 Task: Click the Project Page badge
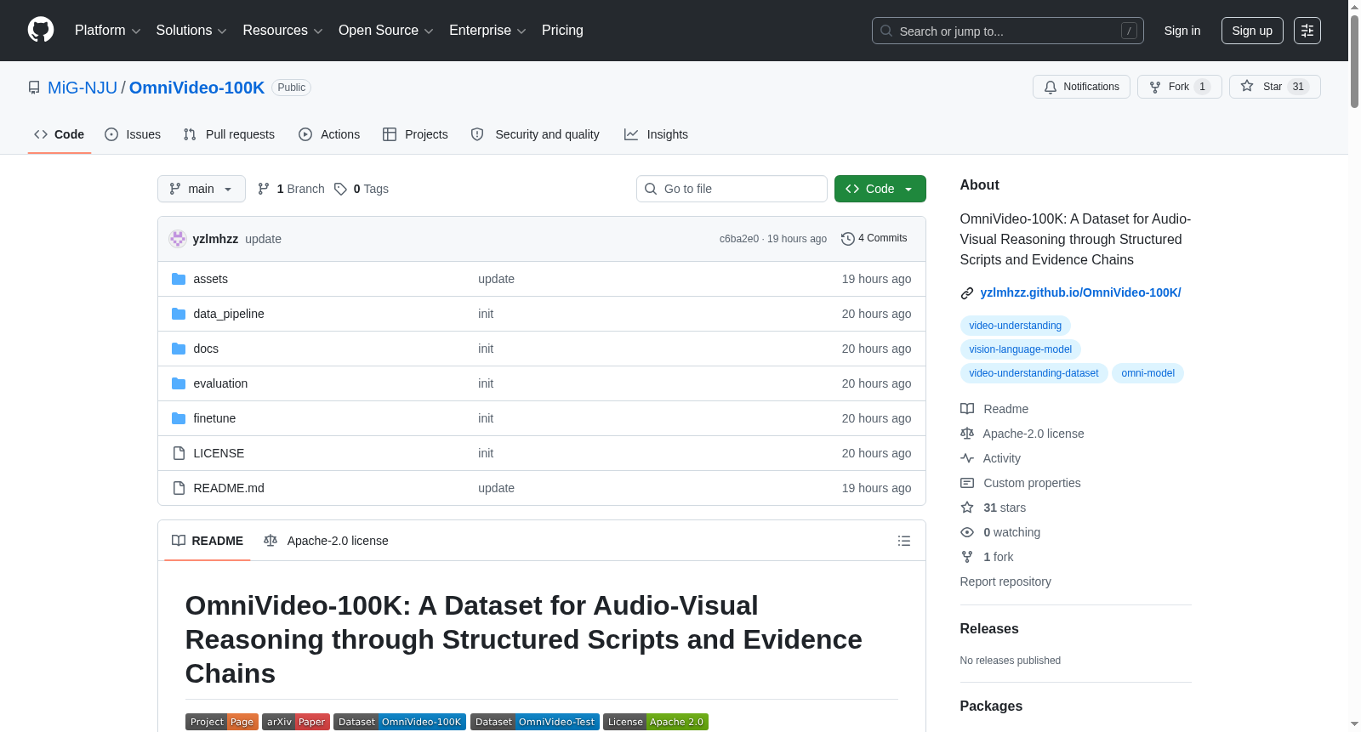[222, 722]
